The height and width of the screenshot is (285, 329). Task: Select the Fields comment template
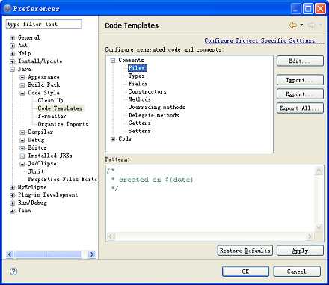click(x=138, y=84)
